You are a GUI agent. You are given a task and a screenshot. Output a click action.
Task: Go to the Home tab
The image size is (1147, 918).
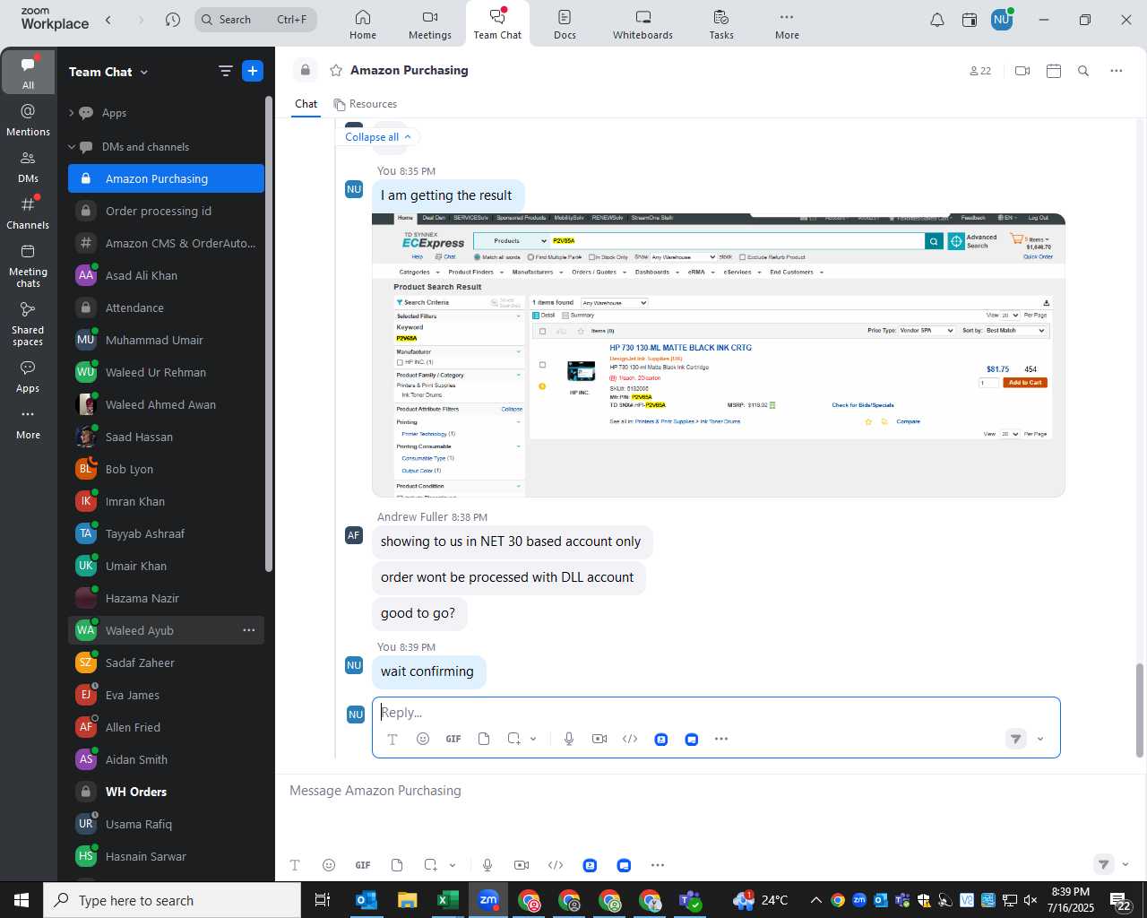(x=363, y=24)
